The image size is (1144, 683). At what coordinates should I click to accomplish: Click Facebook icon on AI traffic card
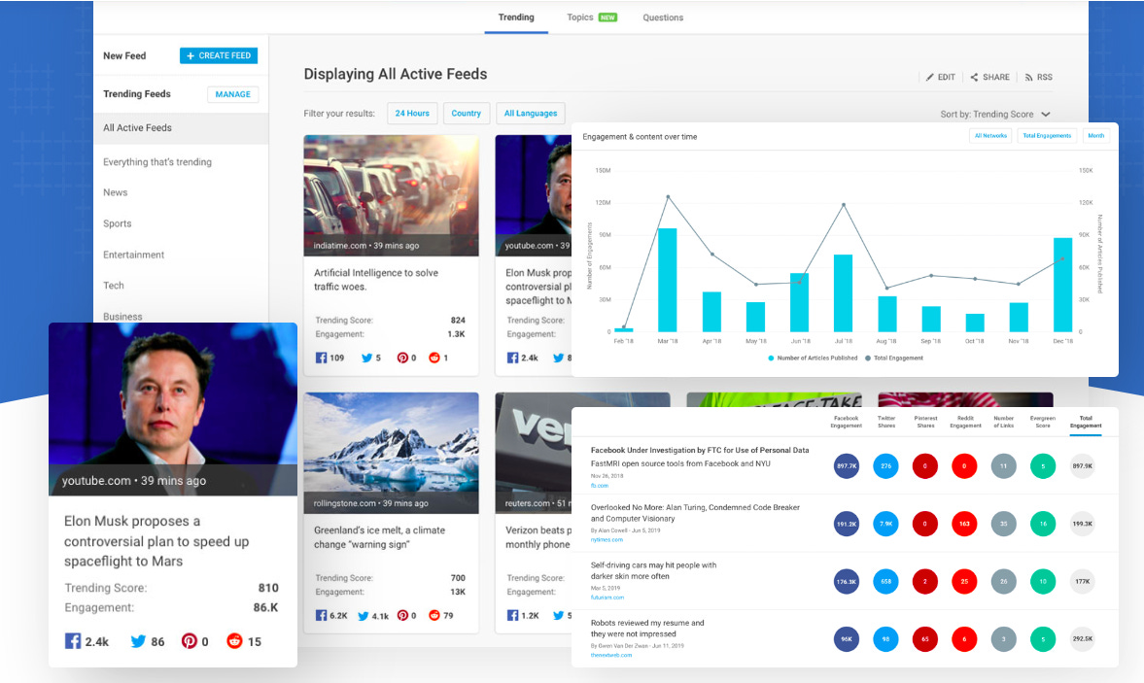pyautogui.click(x=321, y=358)
